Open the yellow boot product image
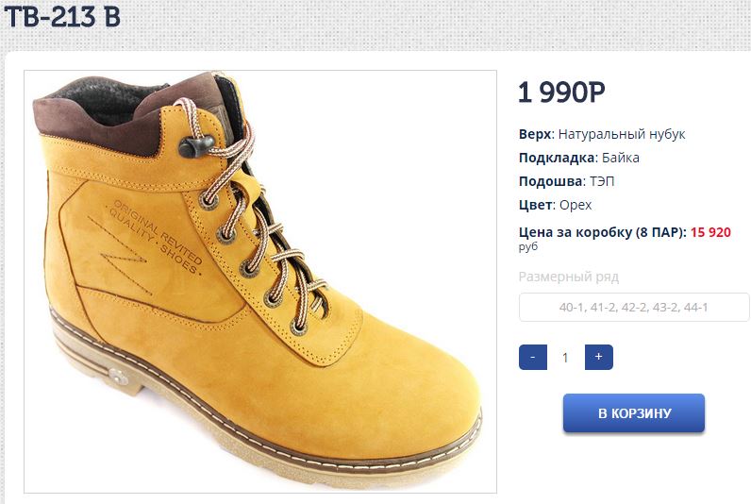The image size is (751, 504). click(x=260, y=281)
